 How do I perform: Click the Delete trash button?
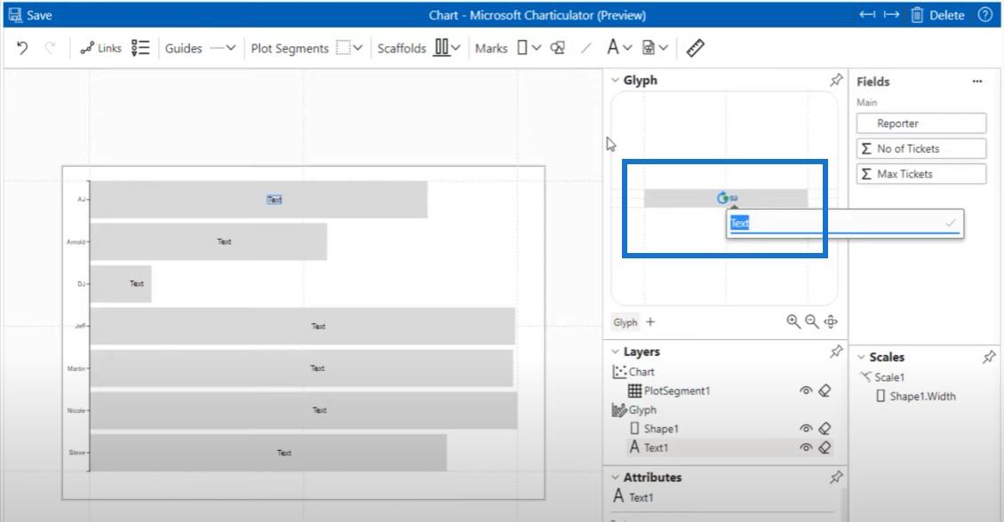[937, 15]
